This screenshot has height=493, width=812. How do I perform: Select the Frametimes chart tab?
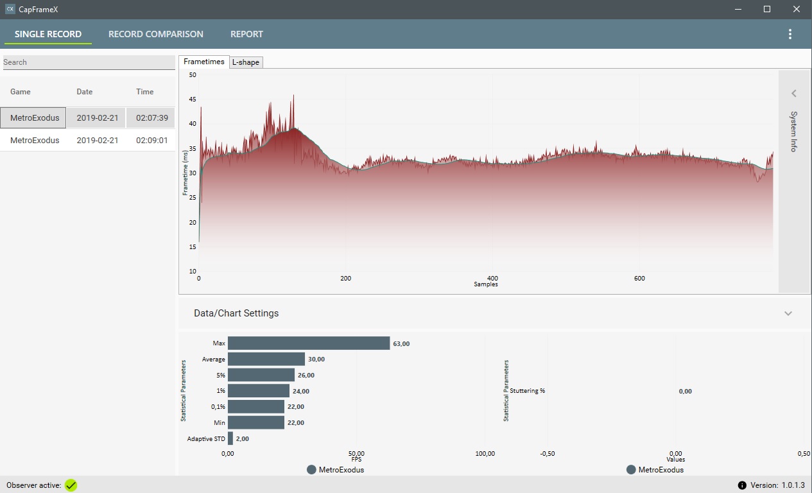(204, 62)
